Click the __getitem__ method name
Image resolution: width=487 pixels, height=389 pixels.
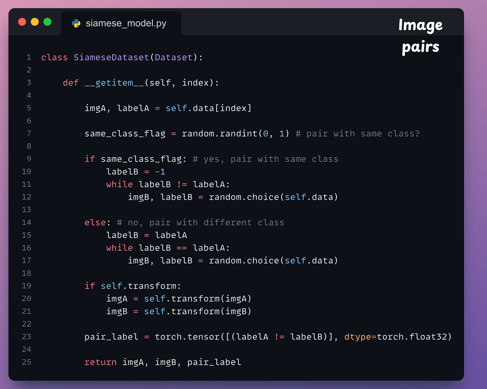coord(114,83)
